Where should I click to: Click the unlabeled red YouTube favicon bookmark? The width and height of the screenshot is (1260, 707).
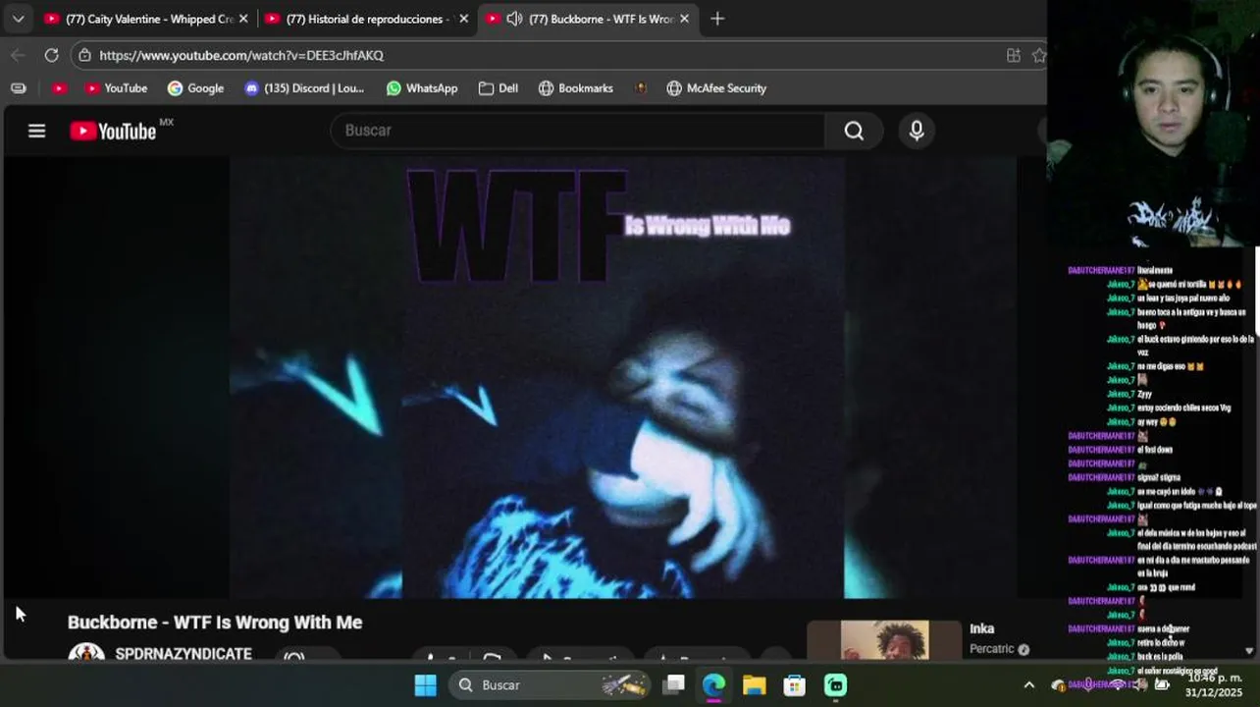tap(59, 88)
